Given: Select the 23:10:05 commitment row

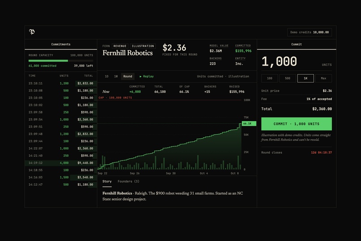Looking at the screenshot, I should click(61, 98).
